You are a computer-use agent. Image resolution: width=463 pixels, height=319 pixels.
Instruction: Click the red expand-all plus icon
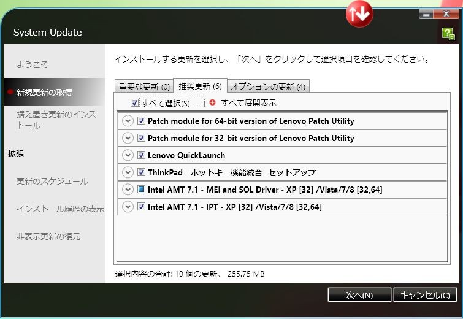[x=212, y=102]
